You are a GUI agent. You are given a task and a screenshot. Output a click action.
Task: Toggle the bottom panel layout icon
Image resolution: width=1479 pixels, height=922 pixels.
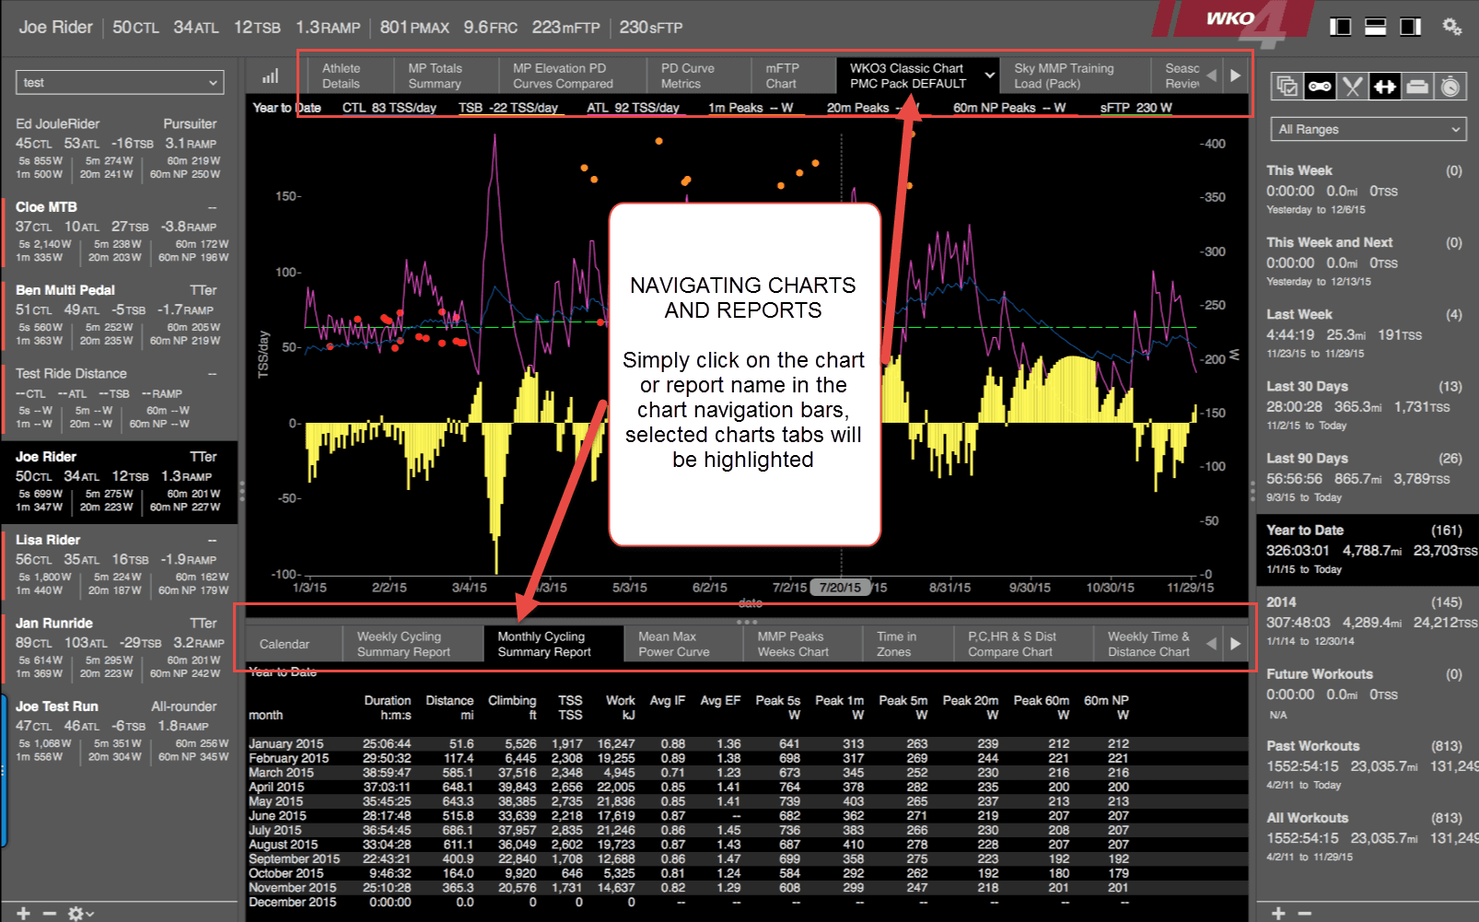click(x=1376, y=27)
